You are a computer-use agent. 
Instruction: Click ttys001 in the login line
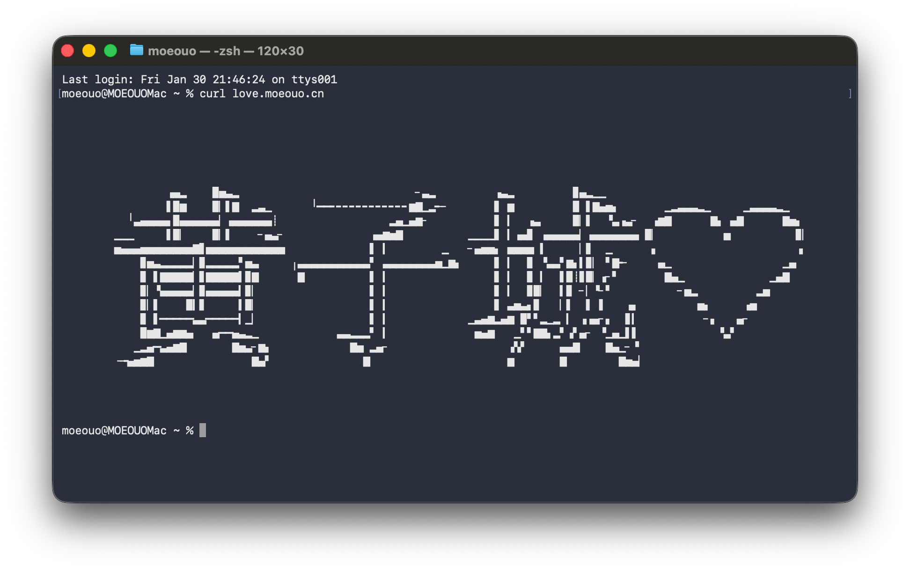click(x=314, y=80)
